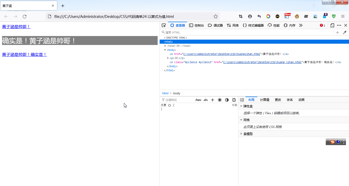
Task: Open the æ extension icon
Action: [x=306, y=16]
